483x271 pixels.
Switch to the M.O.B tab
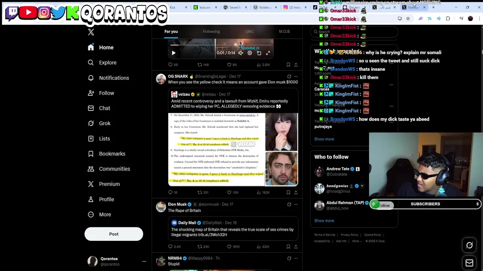[285, 32]
